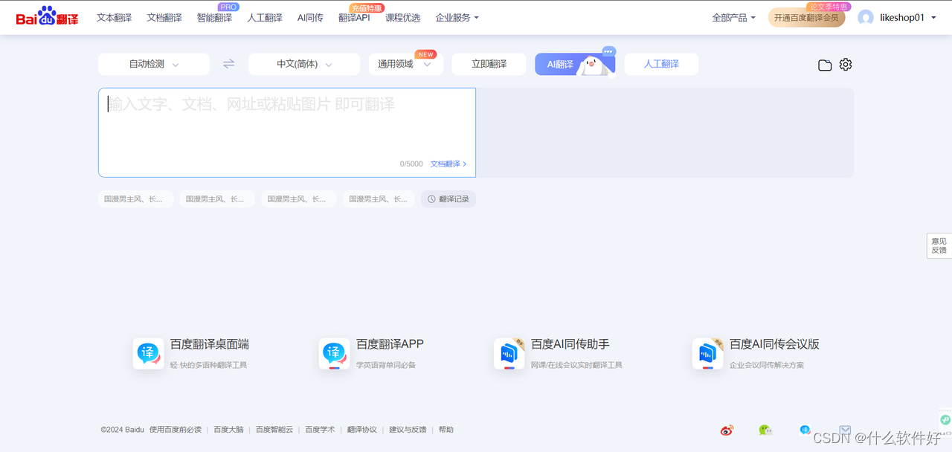Click the green floating icon at right edge
The width and height of the screenshot is (952, 452).
(x=945, y=420)
